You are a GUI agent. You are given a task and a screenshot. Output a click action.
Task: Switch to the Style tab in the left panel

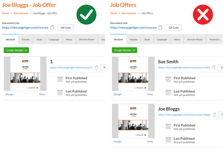pos(39,39)
